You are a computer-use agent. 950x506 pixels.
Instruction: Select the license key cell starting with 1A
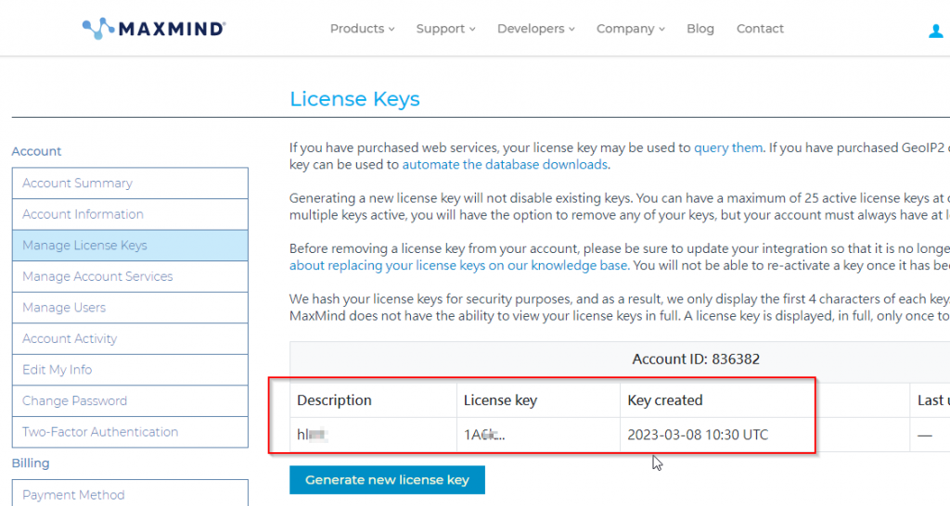coord(538,435)
